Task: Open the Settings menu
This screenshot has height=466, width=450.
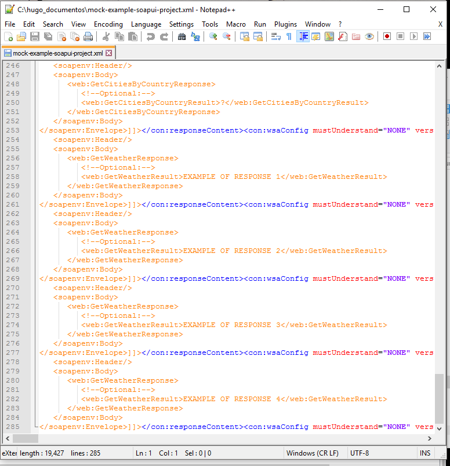Action: 182,24
